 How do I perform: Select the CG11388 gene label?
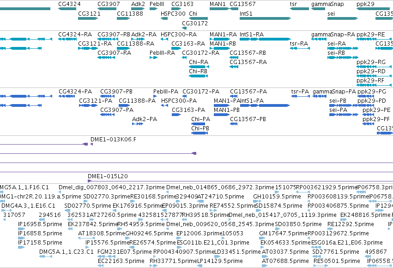click(x=130, y=14)
